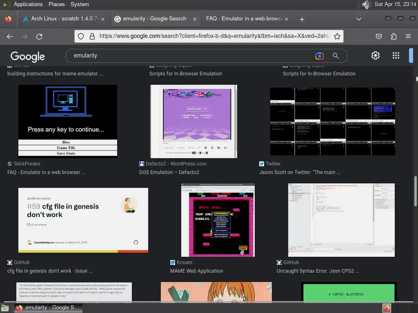This screenshot has height=313, width=418.
Task: Click the Google search magnifier button
Action: [336, 55]
